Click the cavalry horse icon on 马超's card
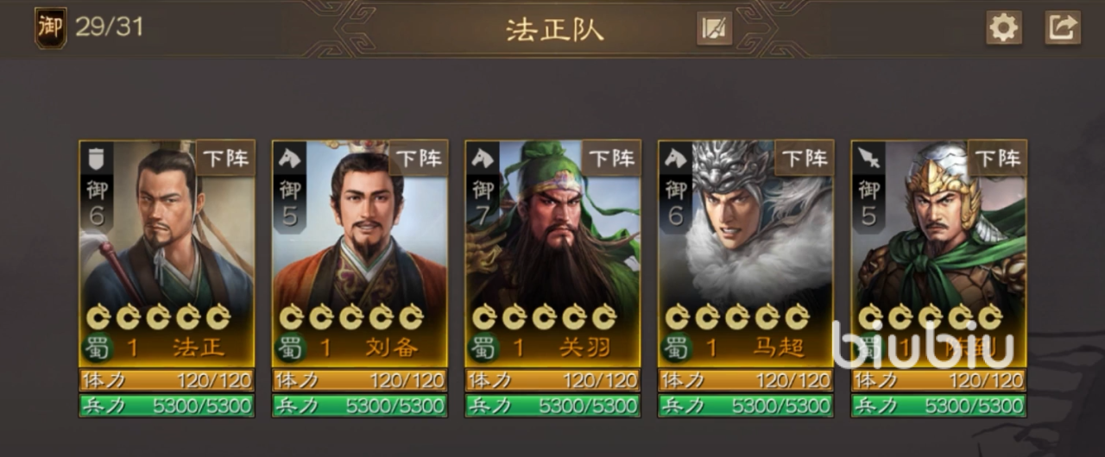Screen dimensions: 1105x457 (676, 158)
